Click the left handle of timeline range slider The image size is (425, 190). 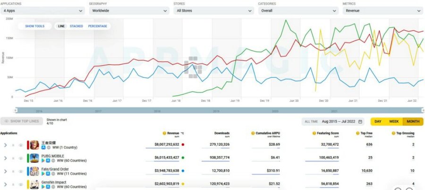(x=16, y=110)
